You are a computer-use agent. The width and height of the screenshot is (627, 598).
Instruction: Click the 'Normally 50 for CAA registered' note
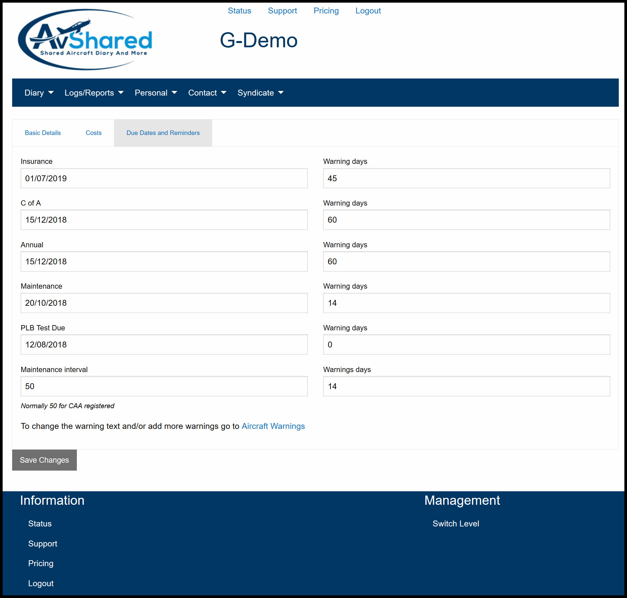click(x=67, y=406)
